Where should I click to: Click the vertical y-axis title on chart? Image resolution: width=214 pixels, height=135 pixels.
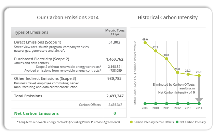(135, 73)
